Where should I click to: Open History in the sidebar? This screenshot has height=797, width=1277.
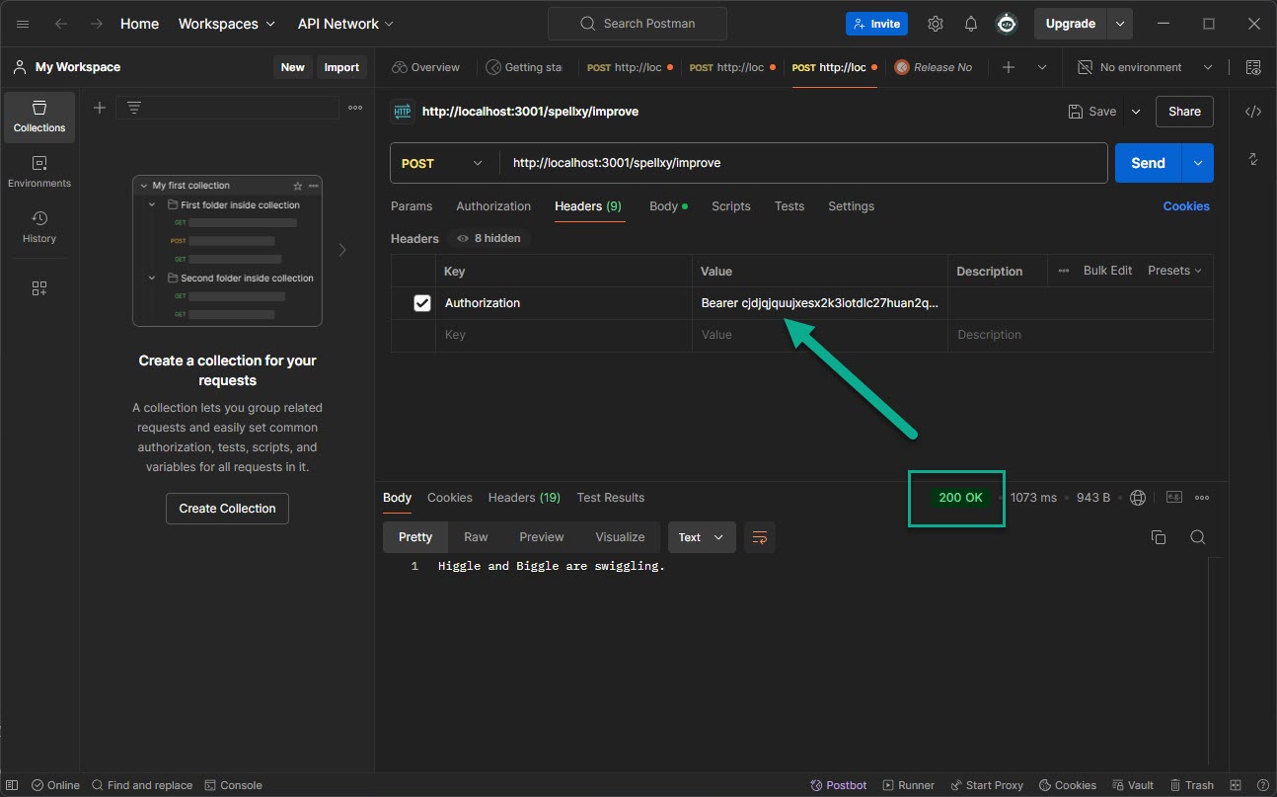pyautogui.click(x=39, y=227)
